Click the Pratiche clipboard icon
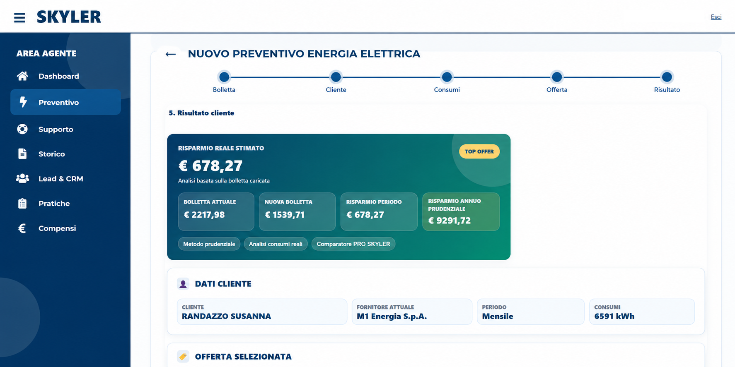 pos(22,203)
